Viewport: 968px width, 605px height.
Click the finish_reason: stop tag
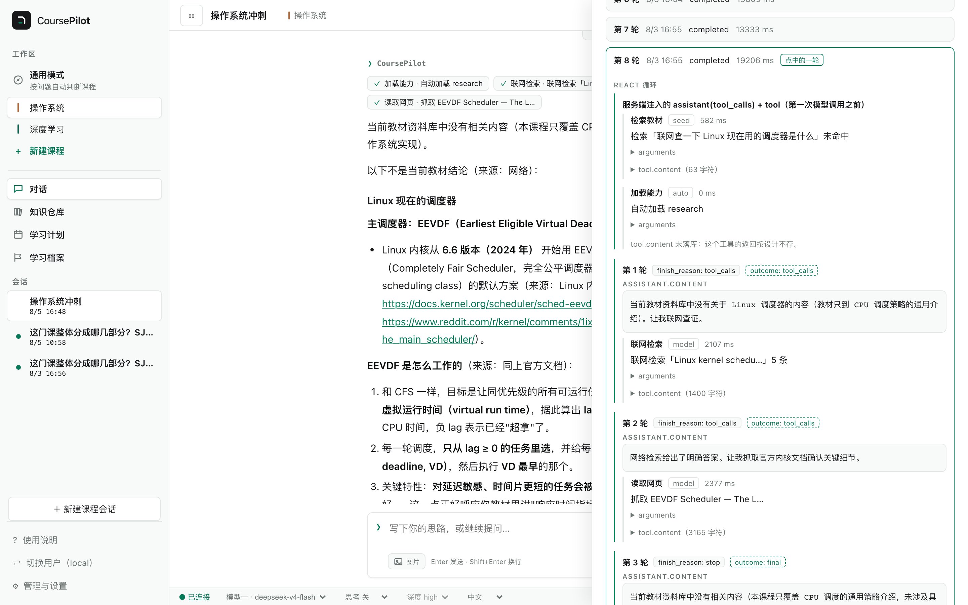[x=689, y=562]
